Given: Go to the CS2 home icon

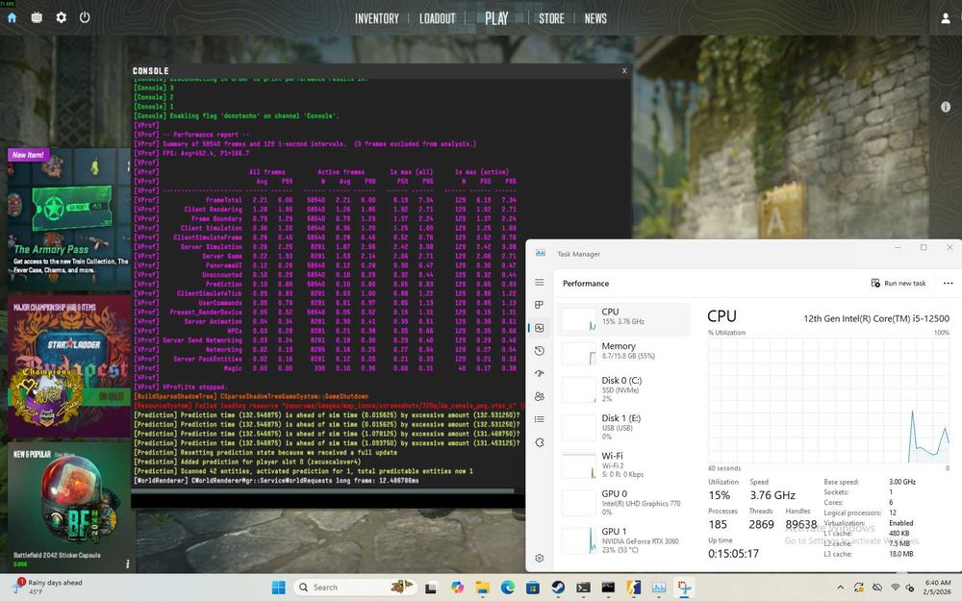Looking at the screenshot, I should point(12,17).
